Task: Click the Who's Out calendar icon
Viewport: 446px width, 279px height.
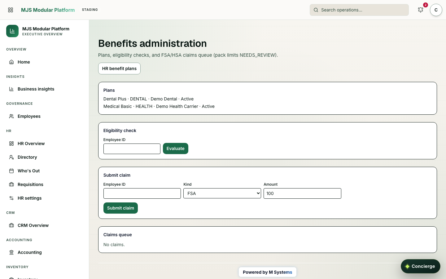Action: (x=11, y=171)
